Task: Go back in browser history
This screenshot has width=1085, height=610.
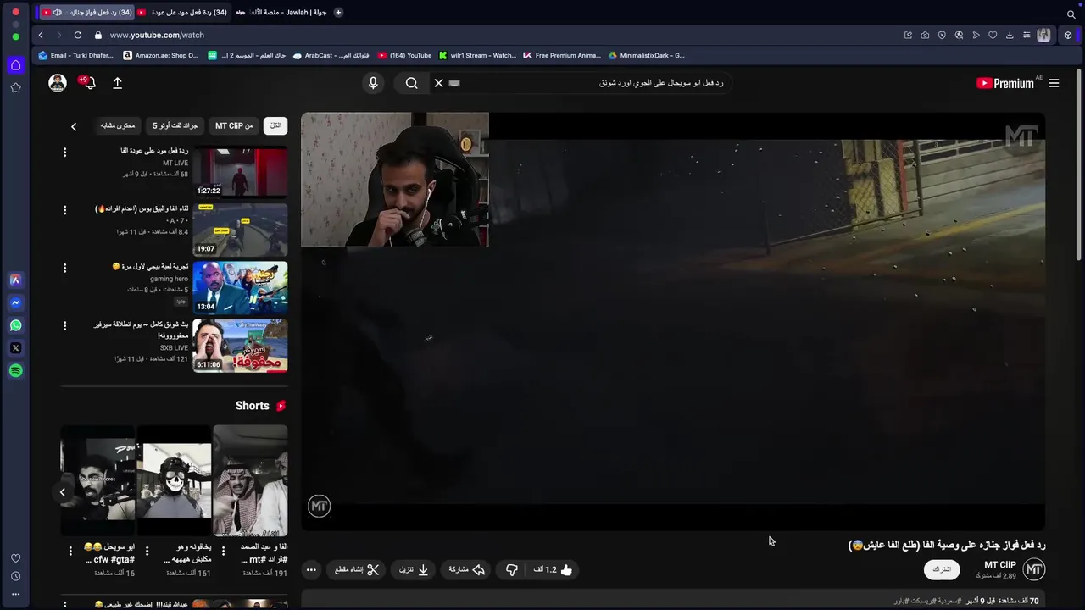Action: click(x=41, y=35)
